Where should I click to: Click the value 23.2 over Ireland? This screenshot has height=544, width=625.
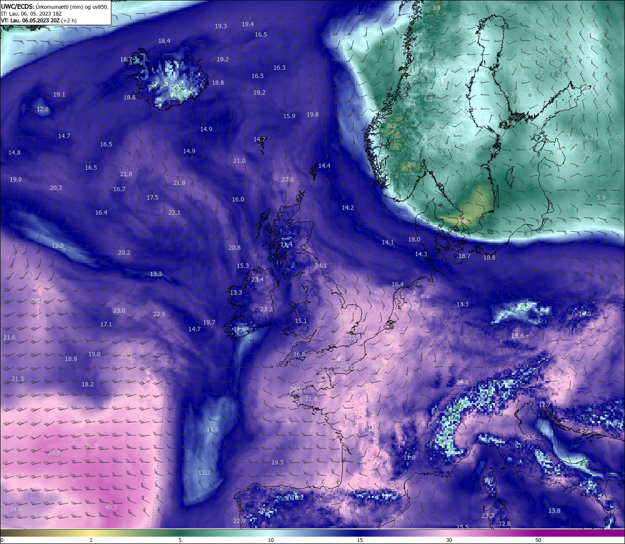pyautogui.click(x=267, y=309)
